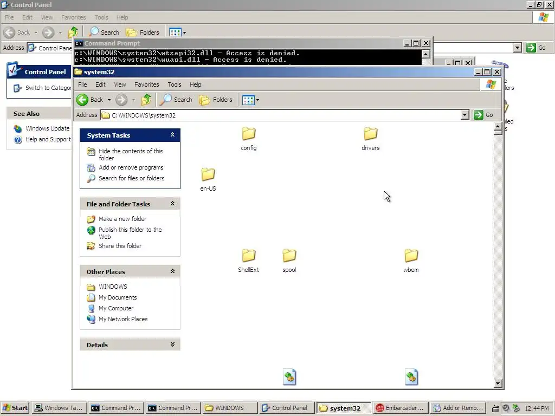
Task: Collapse the File and Folder Tasks panel
Action: [x=172, y=204]
